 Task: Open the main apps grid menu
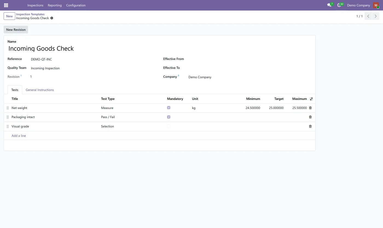click(6, 5)
